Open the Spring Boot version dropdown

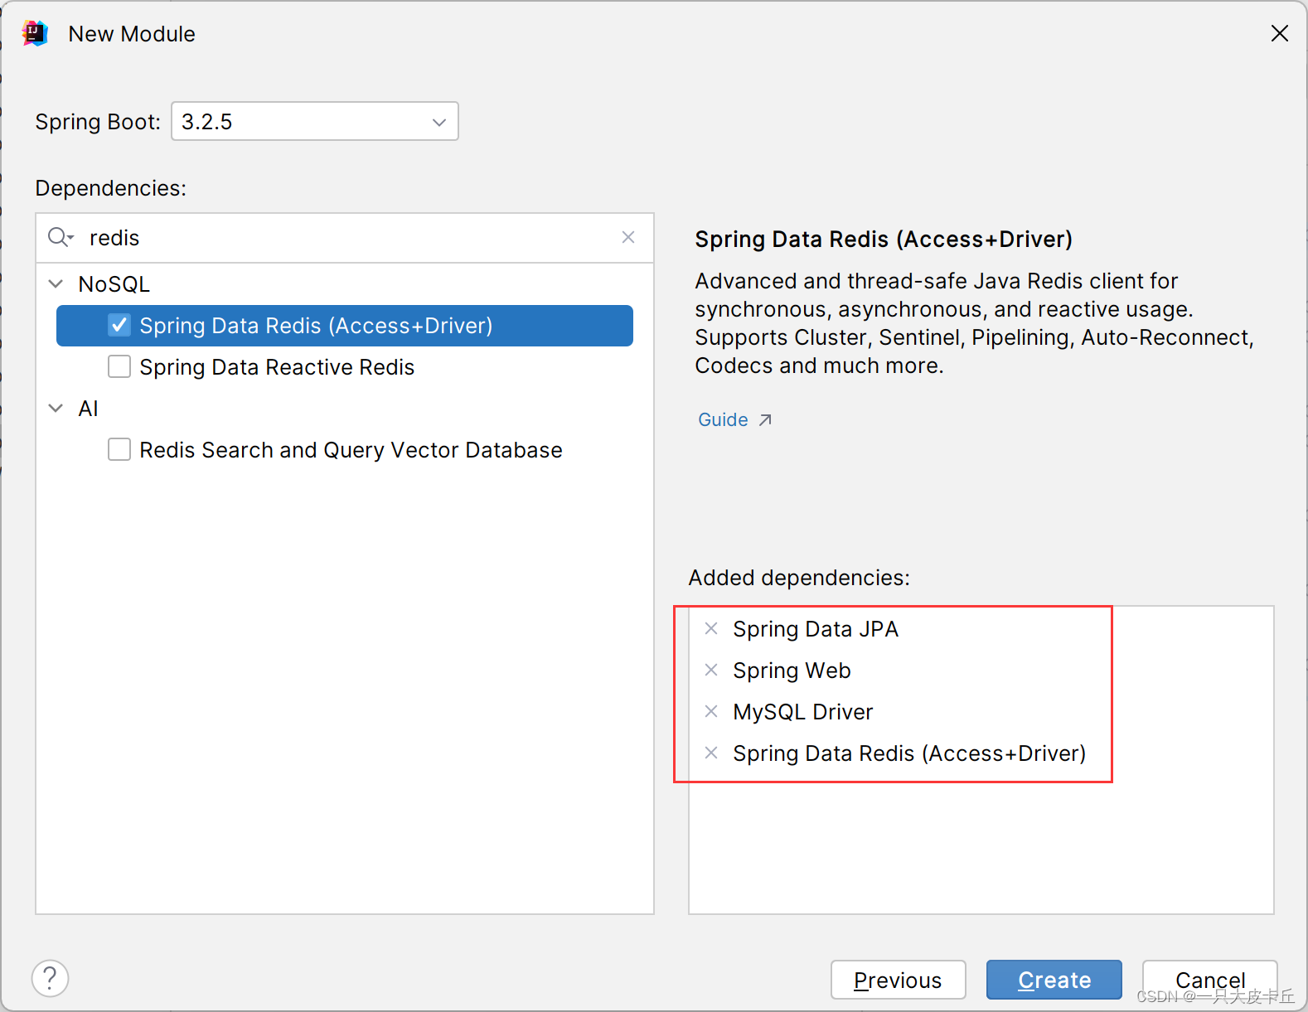(x=315, y=121)
